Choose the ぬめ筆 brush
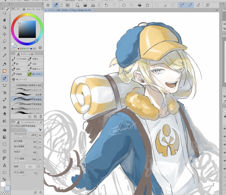This screenshot has width=226, height=195. click(x=27, y=95)
